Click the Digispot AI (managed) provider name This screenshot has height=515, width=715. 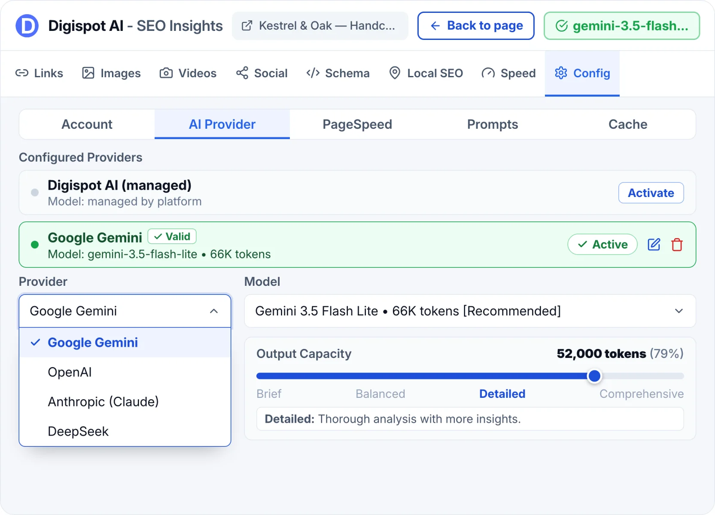119,185
